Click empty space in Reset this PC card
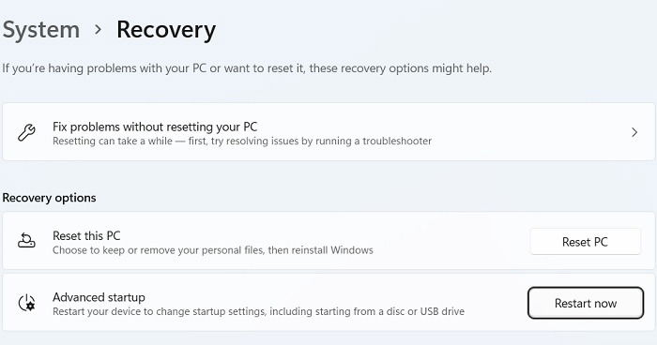This screenshot has width=657, height=345. point(449,241)
